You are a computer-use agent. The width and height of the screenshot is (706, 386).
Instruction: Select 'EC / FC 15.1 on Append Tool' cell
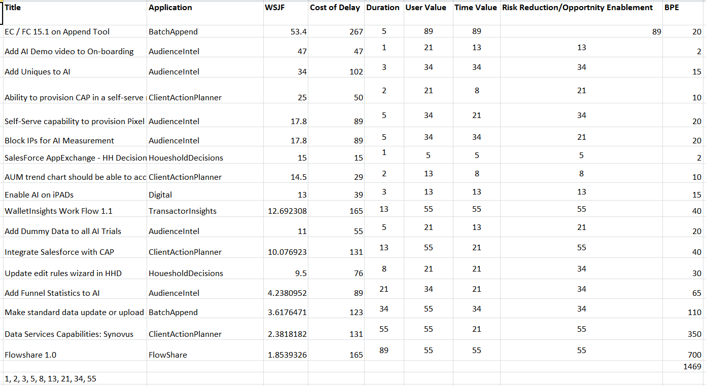pyautogui.click(x=75, y=31)
